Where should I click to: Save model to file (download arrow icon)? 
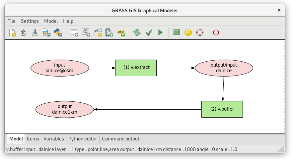point(35,32)
